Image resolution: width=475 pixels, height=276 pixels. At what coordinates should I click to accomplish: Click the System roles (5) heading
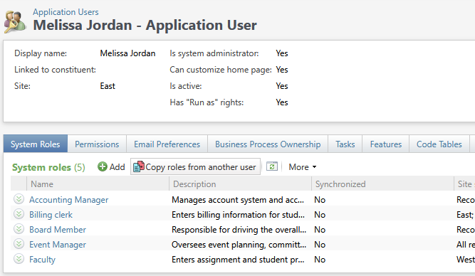48,167
